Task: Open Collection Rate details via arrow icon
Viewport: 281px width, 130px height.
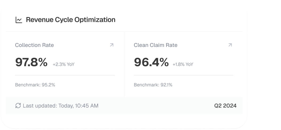Action: click(x=112, y=45)
